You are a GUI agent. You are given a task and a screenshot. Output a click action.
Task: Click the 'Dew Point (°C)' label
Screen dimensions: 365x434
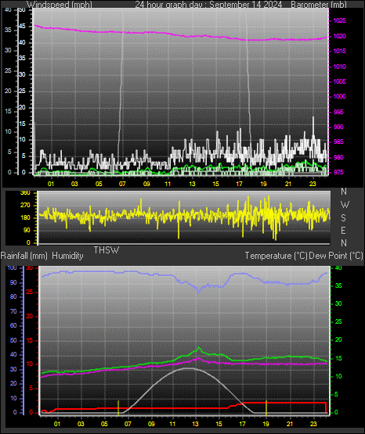(336, 256)
